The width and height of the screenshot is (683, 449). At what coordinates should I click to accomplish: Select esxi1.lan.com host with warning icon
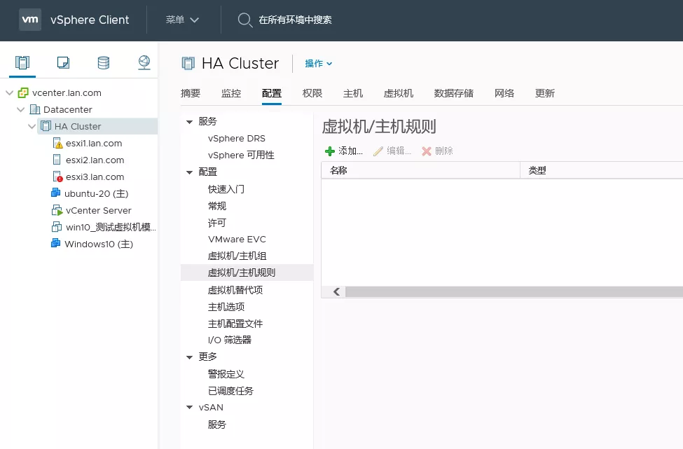pos(93,143)
